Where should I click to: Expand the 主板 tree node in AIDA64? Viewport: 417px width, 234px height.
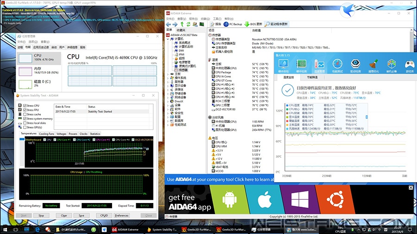[x=168, y=74]
